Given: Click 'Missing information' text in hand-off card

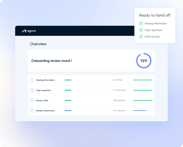Looking at the screenshot, I should [156, 23].
